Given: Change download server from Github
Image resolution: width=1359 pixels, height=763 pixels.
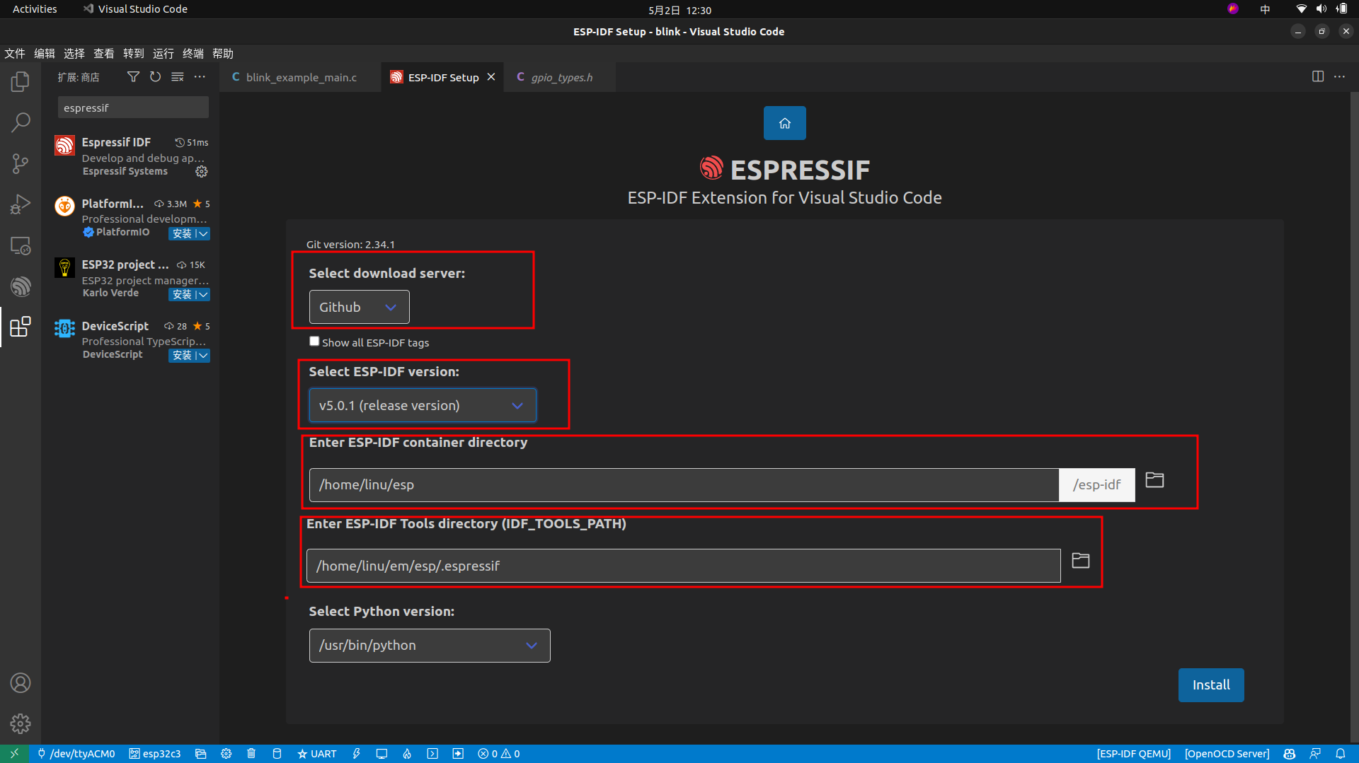Looking at the screenshot, I should (x=358, y=306).
